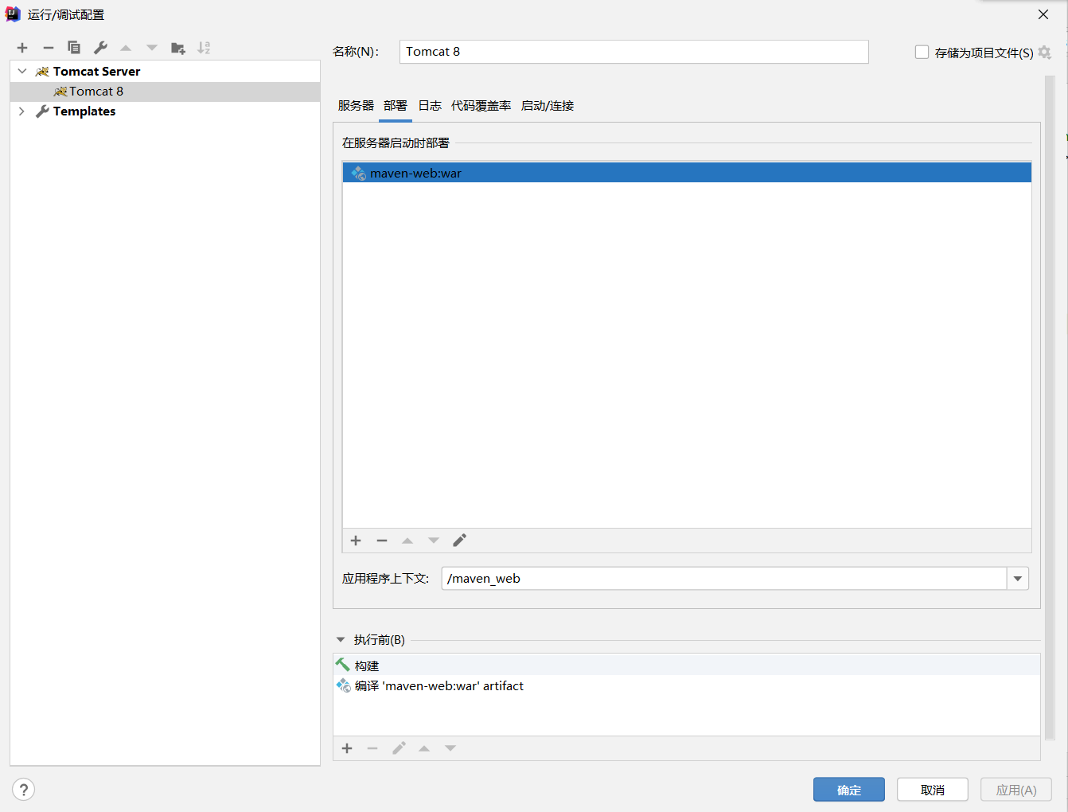Move deployment artifact down
The width and height of the screenshot is (1068, 812).
434,541
